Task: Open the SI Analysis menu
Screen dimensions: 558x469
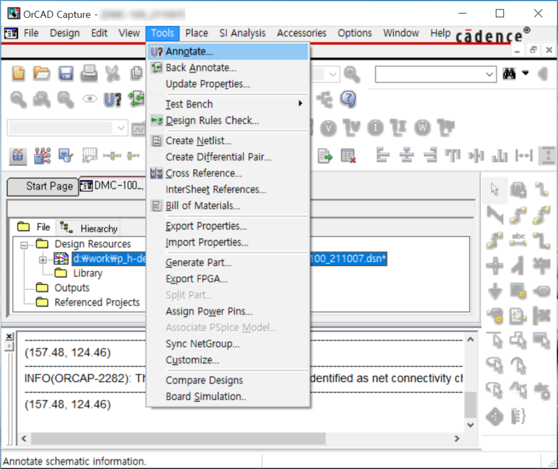Action: (243, 33)
